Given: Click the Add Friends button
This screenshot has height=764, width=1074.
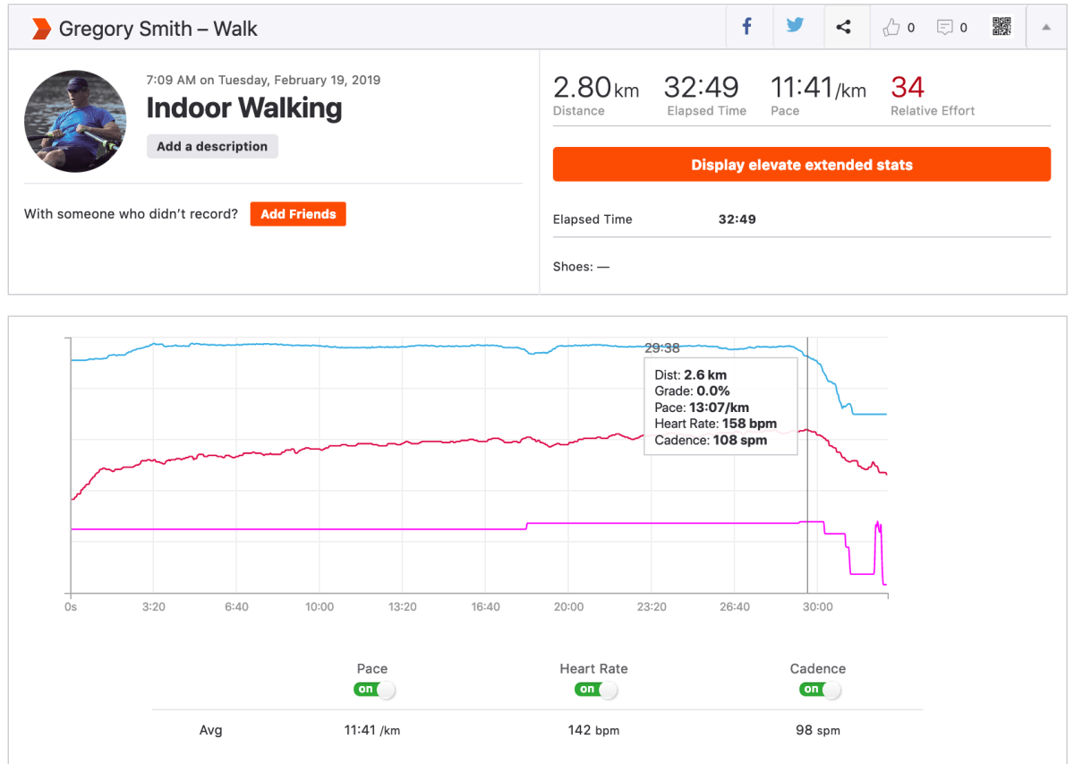Looking at the screenshot, I should pyautogui.click(x=298, y=214).
